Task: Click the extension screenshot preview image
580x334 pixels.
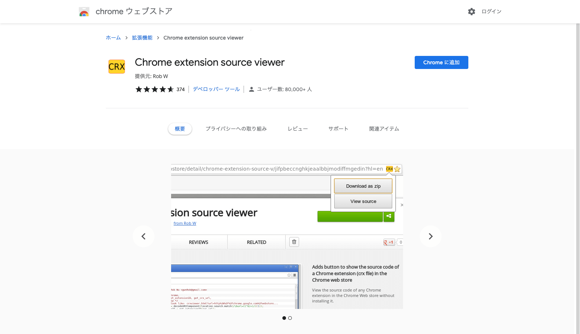Action: [x=287, y=236]
